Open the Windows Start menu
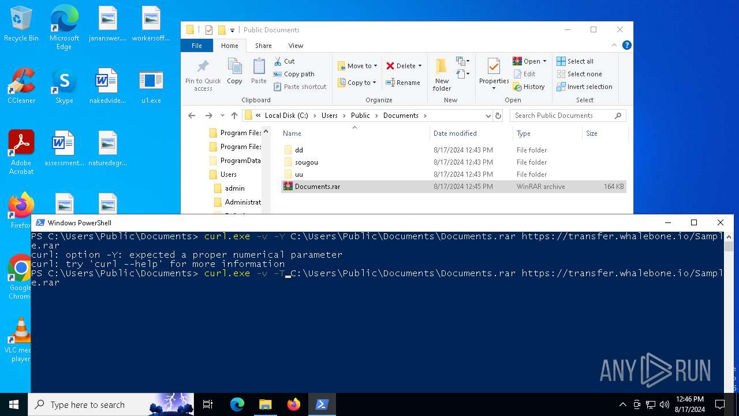The height and width of the screenshot is (416, 739). [14, 404]
